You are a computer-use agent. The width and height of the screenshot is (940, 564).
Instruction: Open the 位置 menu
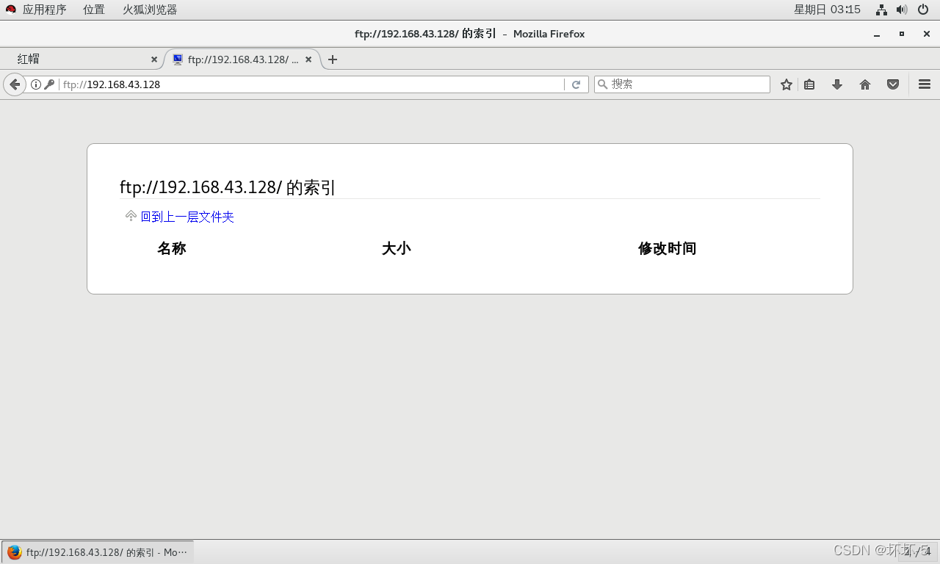94,10
